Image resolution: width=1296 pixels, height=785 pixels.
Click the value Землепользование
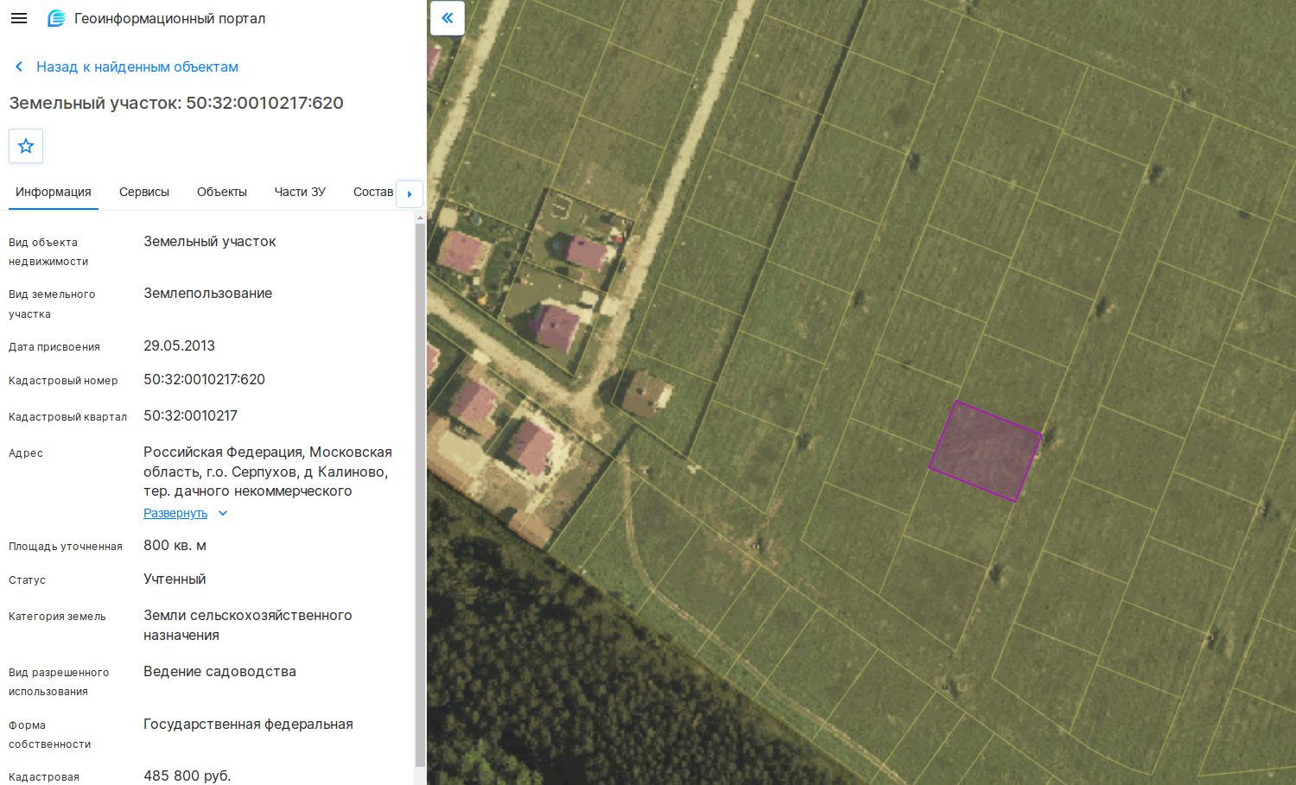[x=207, y=293]
